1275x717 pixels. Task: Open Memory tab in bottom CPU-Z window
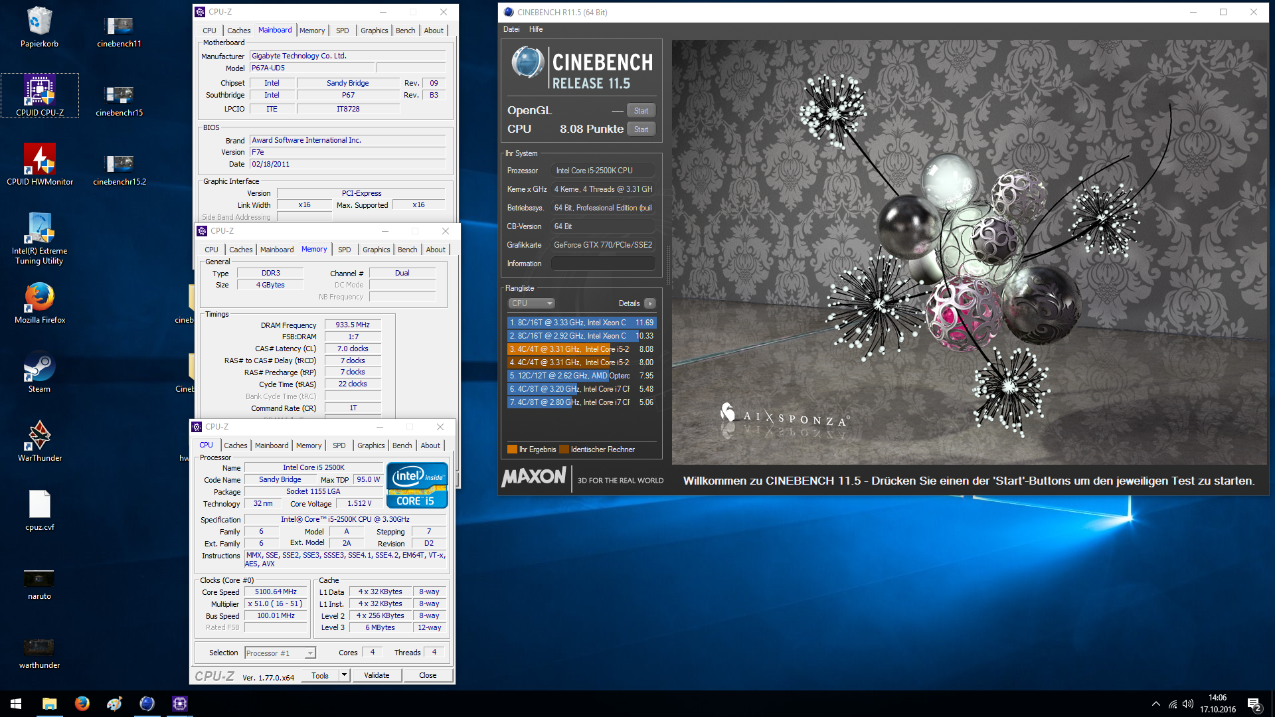(309, 445)
